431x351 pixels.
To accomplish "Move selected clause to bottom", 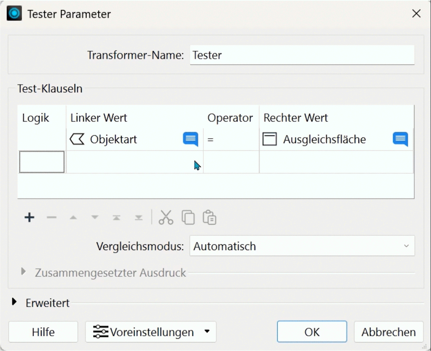I will [139, 218].
